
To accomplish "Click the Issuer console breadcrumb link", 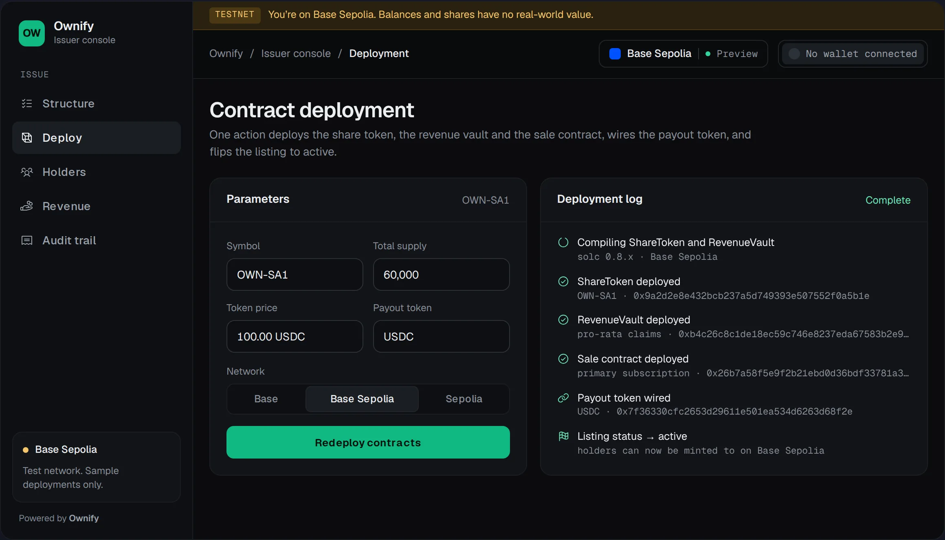I will point(296,53).
